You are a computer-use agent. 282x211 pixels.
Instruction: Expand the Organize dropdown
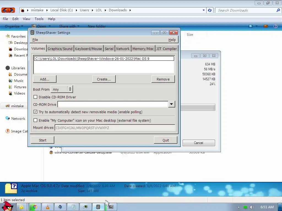14,26
